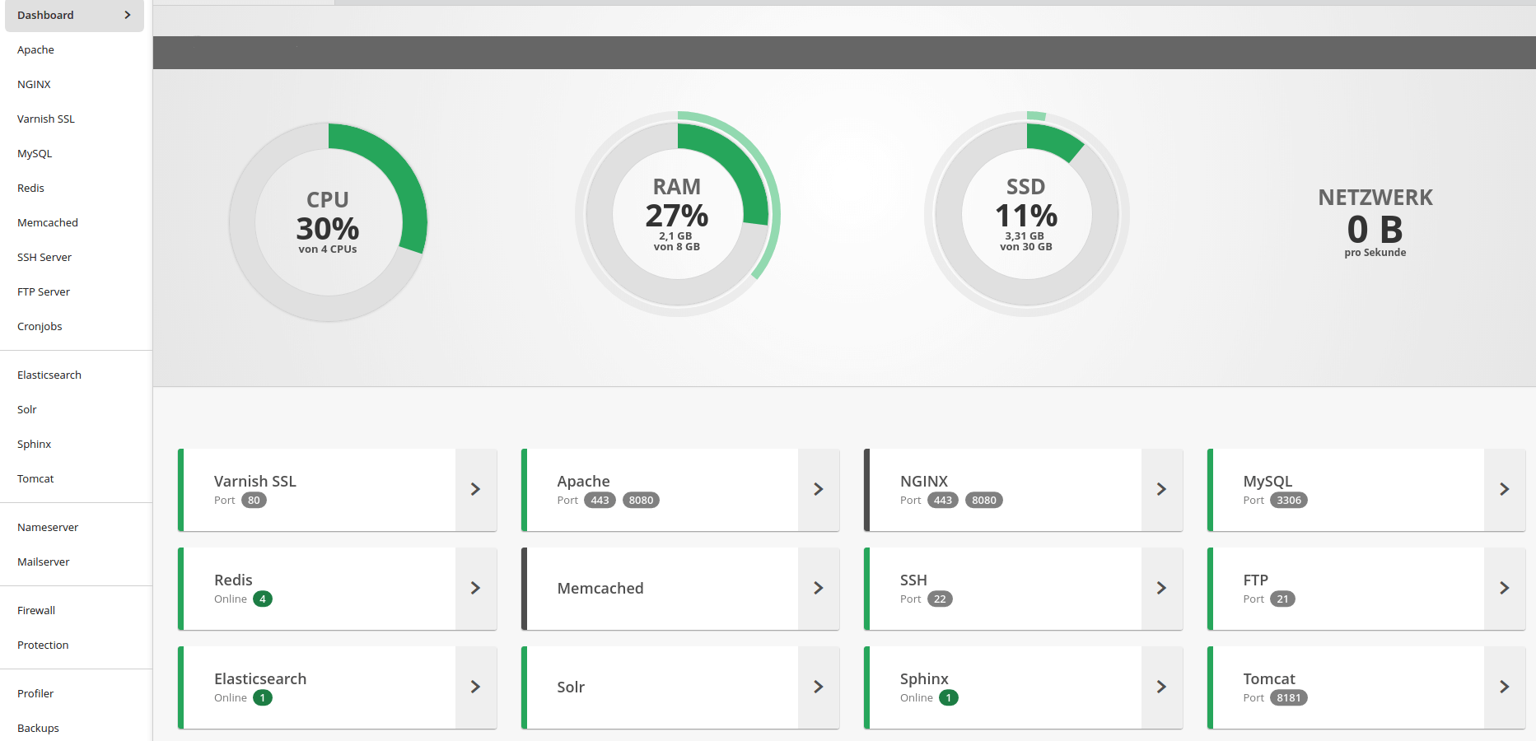Screen dimensions: 1536x741
Task: Click SSH port 22 badge
Action: [x=940, y=599]
